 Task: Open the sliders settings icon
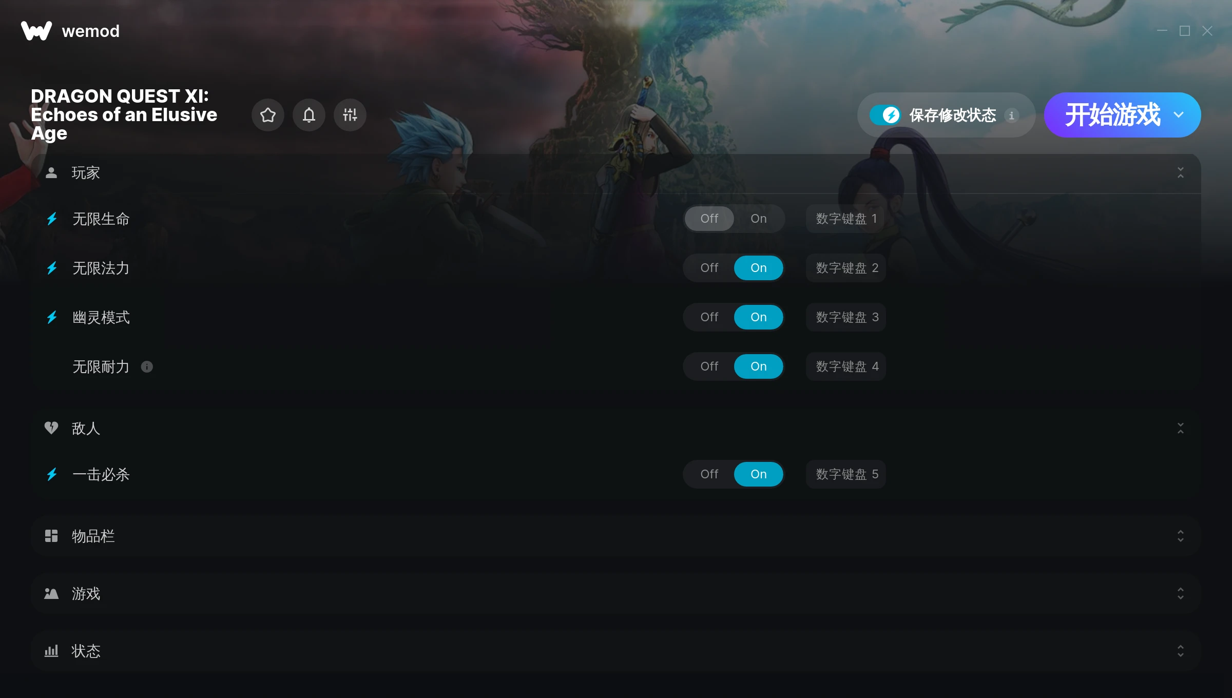point(350,115)
